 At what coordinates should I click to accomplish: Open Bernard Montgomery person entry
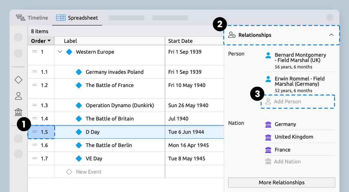tap(300, 60)
